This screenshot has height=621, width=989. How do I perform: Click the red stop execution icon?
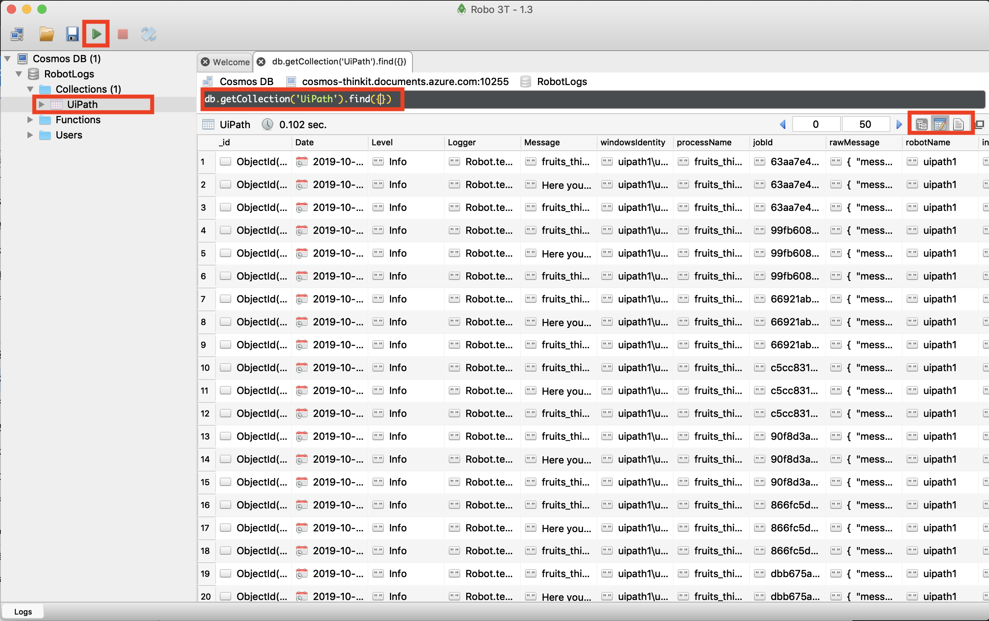pyautogui.click(x=122, y=34)
